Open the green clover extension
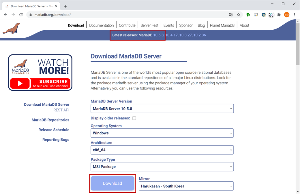Screen dimensions: 300x194 coord(248,15)
